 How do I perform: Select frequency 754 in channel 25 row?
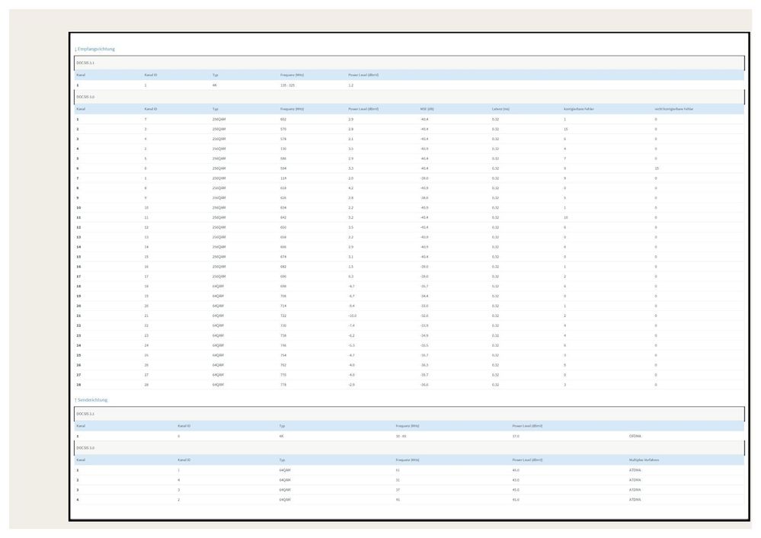(x=283, y=355)
